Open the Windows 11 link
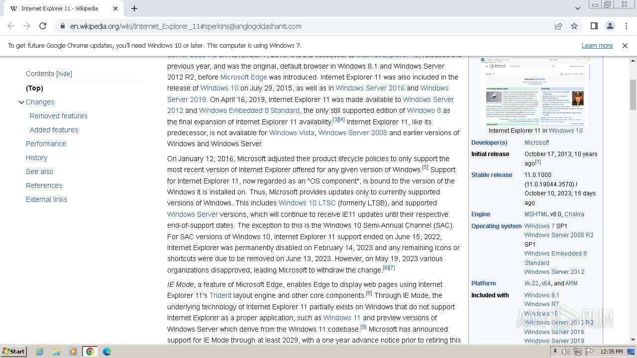Screen dimensions: 637x358 click(342, 318)
